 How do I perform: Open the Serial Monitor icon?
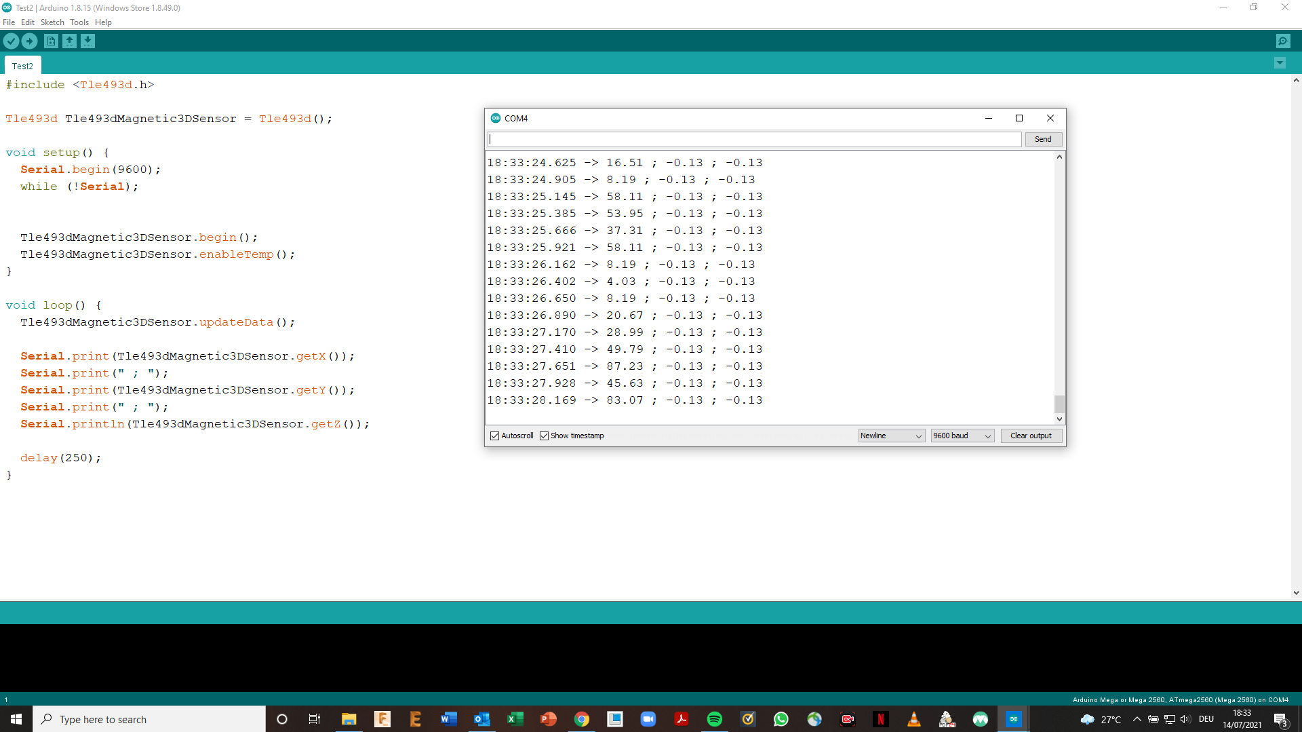click(x=1284, y=41)
